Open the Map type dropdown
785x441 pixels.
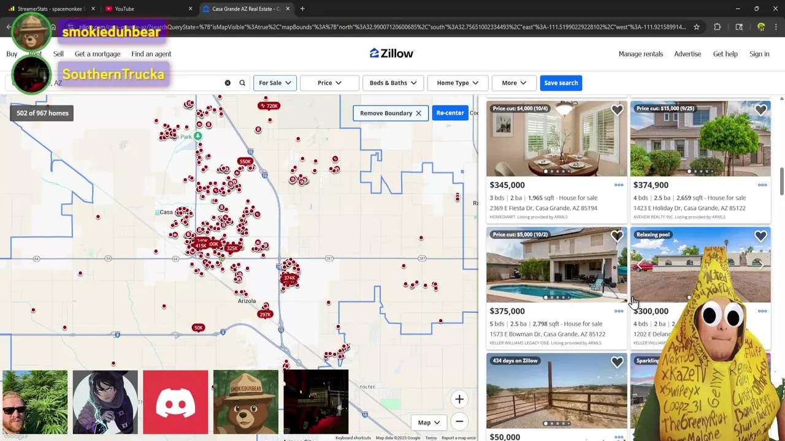point(429,423)
